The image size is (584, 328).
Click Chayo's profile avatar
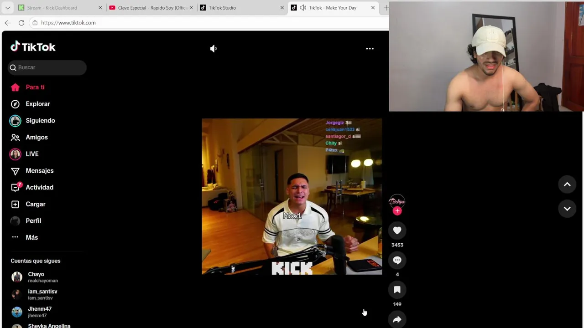click(x=17, y=277)
